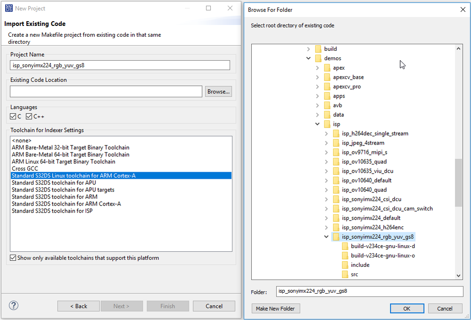Screen dimensions: 471x320
Task: Expand the isp_jpeg_4stream node
Action: tap(327, 143)
